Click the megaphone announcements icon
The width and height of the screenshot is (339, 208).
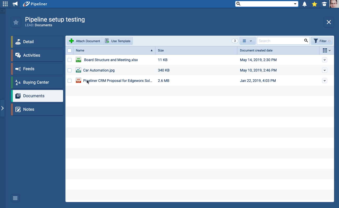pos(15,4)
